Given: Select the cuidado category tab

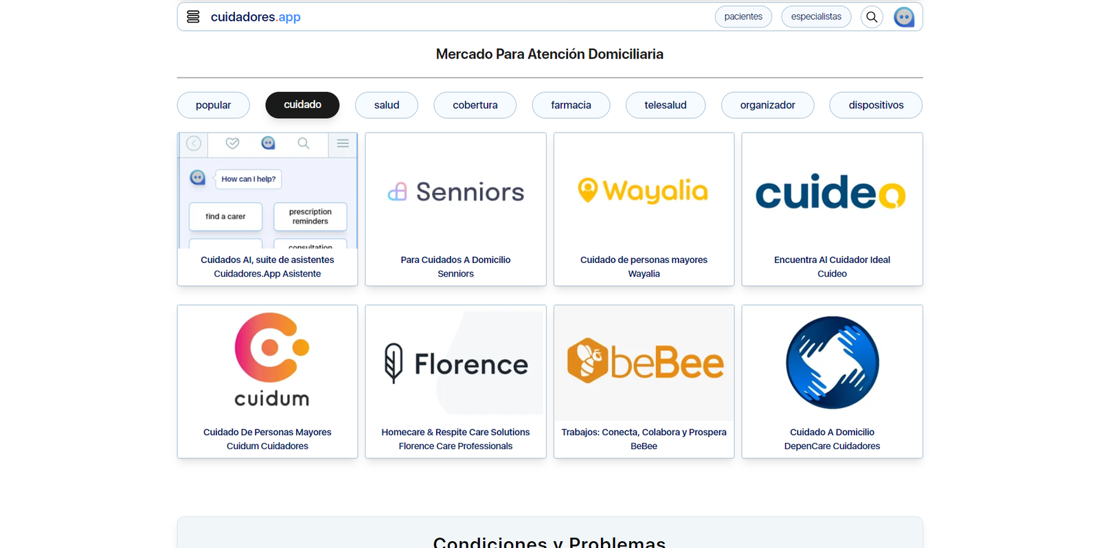Looking at the screenshot, I should click(x=302, y=105).
